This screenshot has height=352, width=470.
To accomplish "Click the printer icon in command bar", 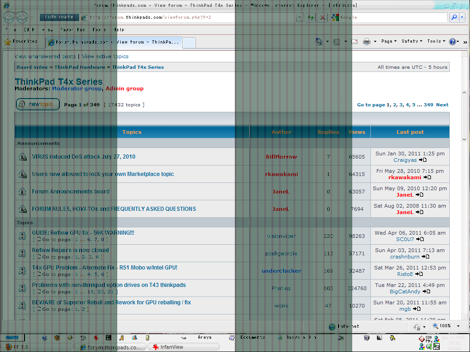I will 367,42.
